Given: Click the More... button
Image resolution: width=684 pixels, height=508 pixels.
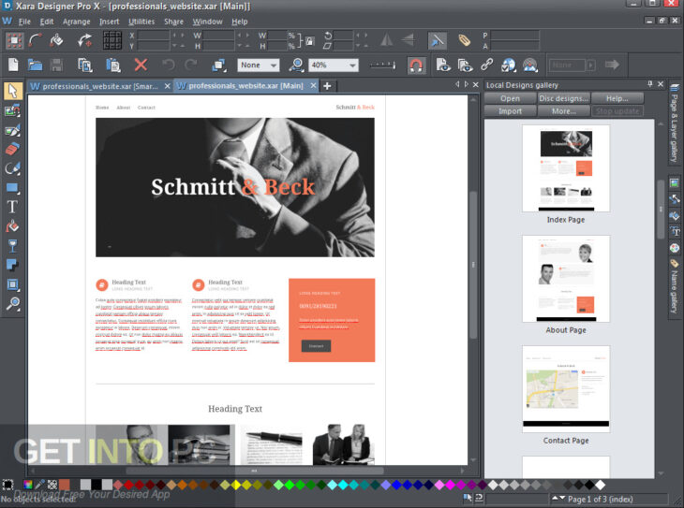Looking at the screenshot, I should click(564, 111).
